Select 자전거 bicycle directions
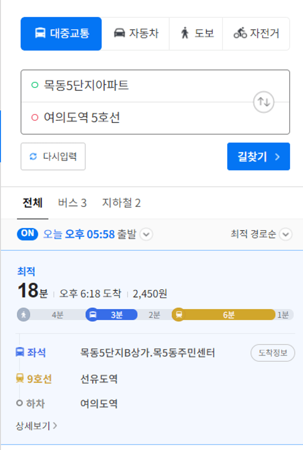The height and width of the screenshot is (450, 303). pos(256,34)
